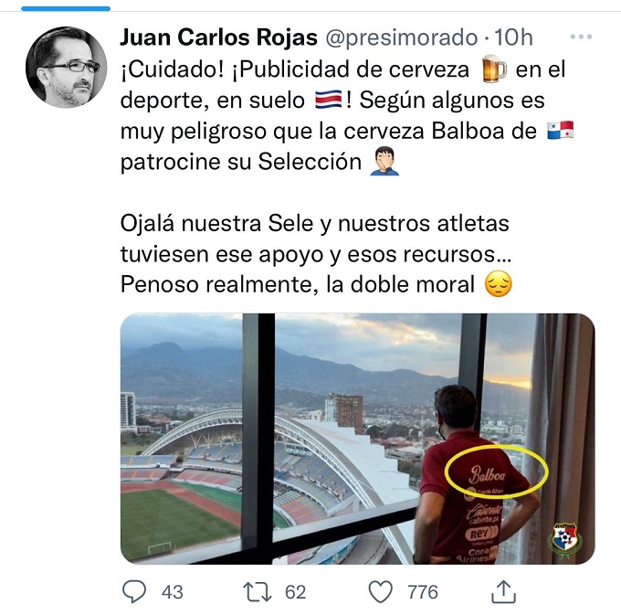
Task: Click the 43 replies count
Action: (x=173, y=592)
